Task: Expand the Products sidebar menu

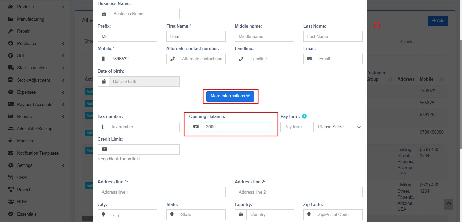Action: click(35, 7)
